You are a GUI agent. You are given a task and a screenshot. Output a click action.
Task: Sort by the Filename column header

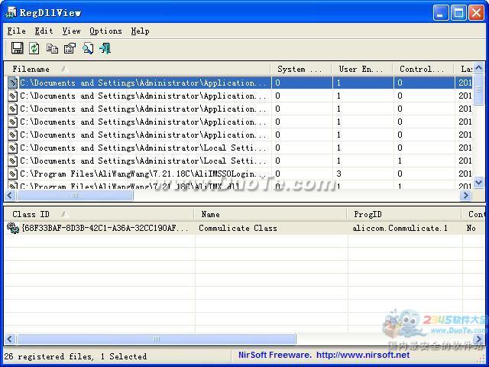[138, 69]
